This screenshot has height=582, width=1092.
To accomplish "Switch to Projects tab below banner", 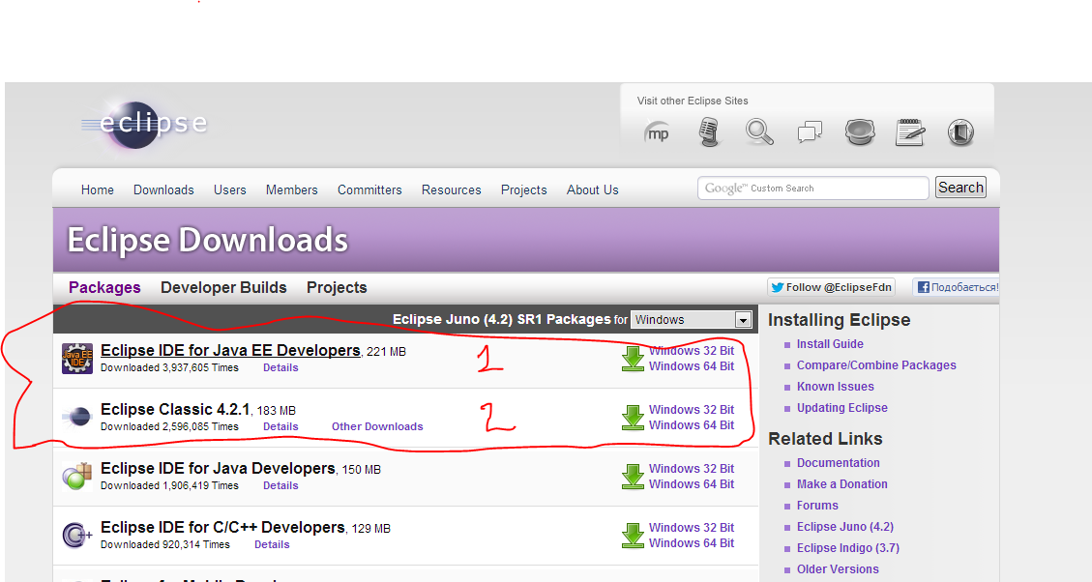I will click(337, 287).
